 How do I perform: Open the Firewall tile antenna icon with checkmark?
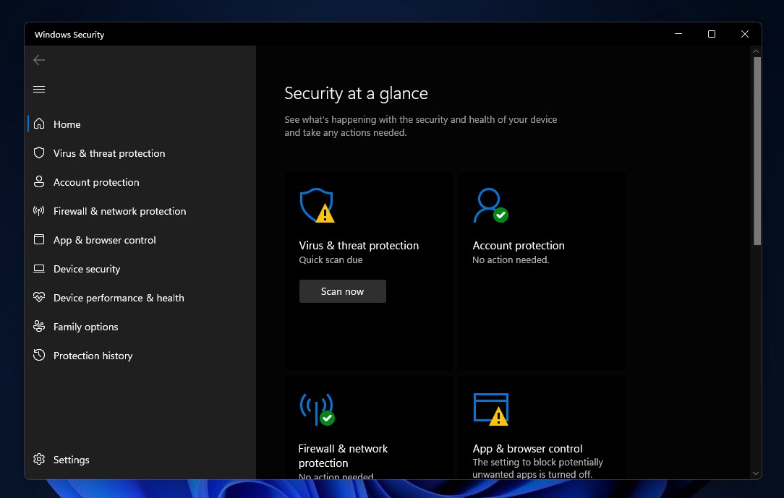317,409
